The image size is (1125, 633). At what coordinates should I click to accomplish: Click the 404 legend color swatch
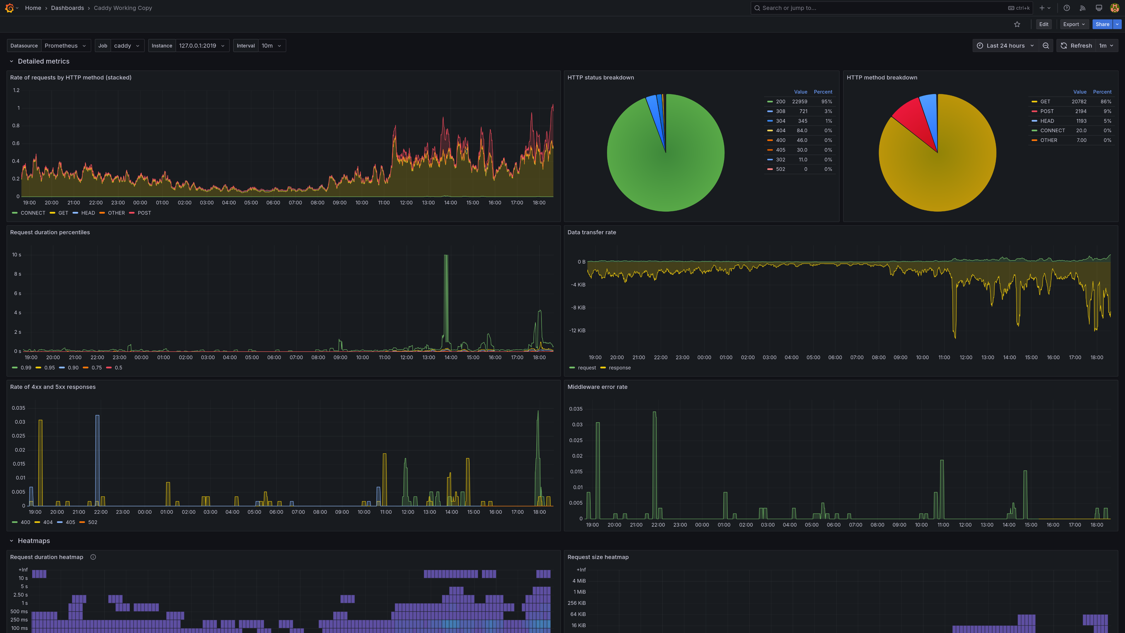click(37, 522)
